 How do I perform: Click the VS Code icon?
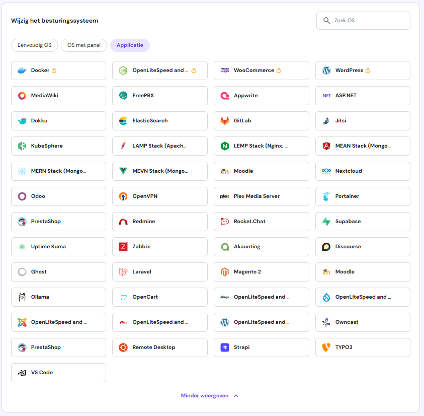(22, 373)
